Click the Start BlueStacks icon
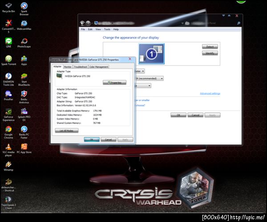 click(x=24, y=79)
